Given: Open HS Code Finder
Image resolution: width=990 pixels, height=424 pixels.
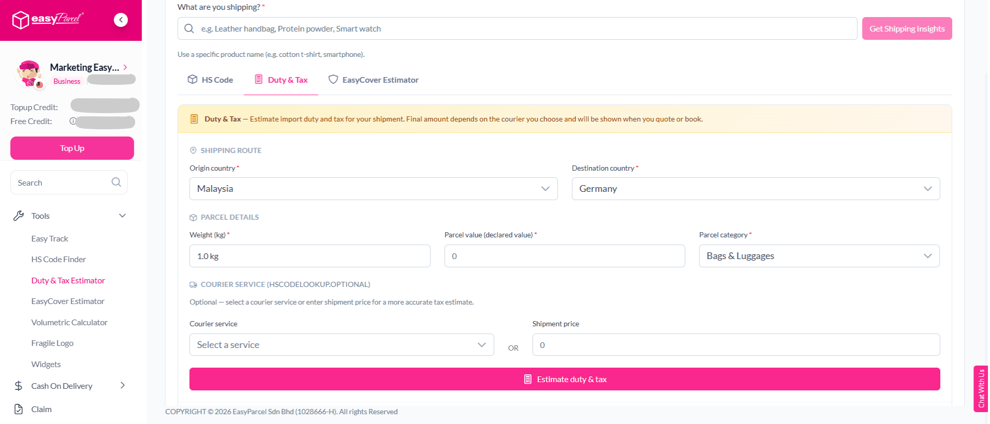Looking at the screenshot, I should click(x=59, y=259).
